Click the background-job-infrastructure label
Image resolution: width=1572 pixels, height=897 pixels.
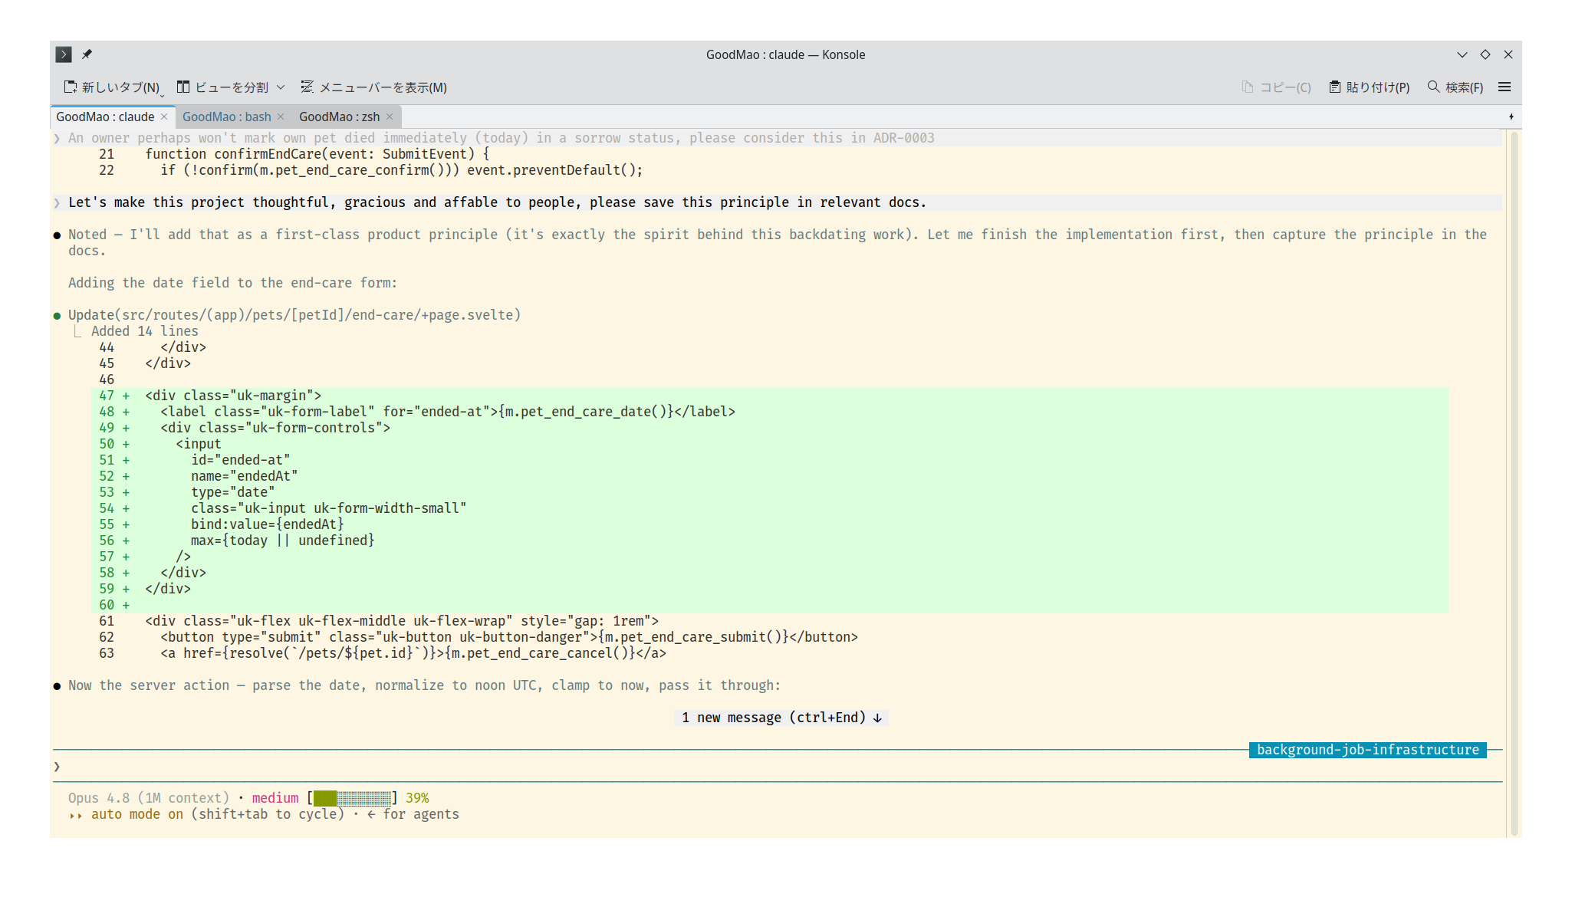point(1368,750)
